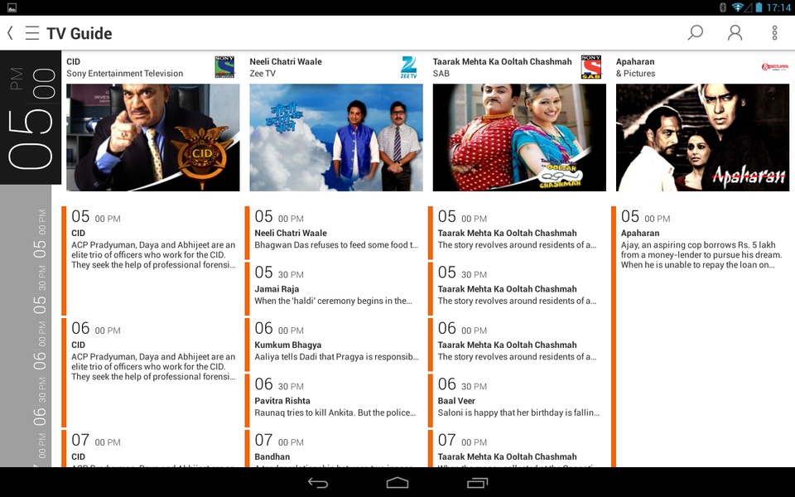Select the SAB channel name text
Image resolution: width=795 pixels, height=497 pixels.
[x=441, y=74]
